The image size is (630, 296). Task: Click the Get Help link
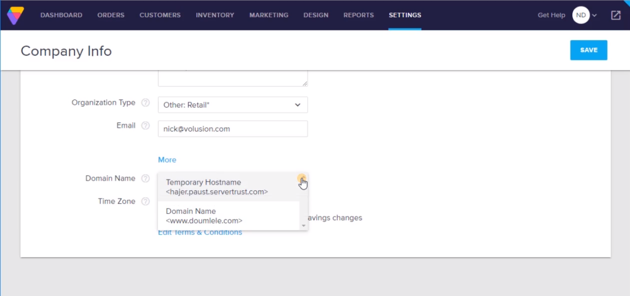[x=551, y=15]
